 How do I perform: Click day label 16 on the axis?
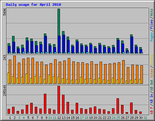click(x=77, y=118)
